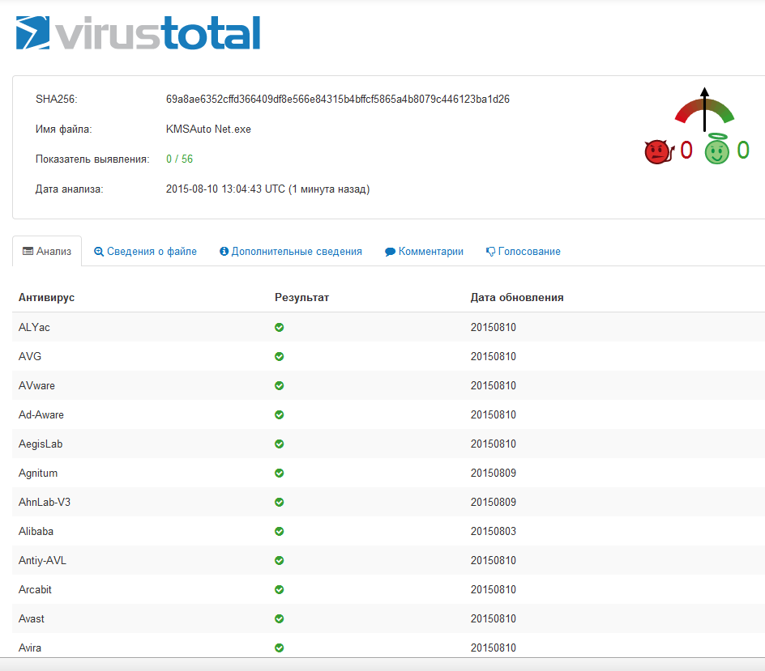Switch to Сведения о файле tab

146,252
